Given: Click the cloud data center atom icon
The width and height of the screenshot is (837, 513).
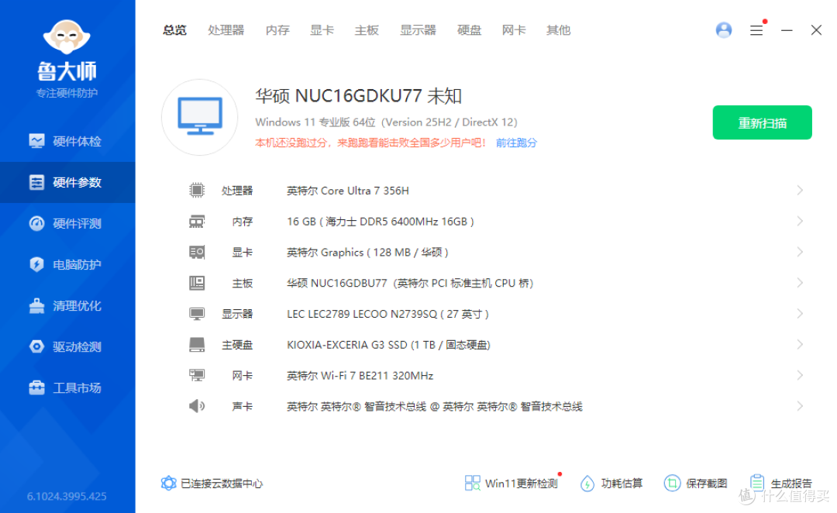Looking at the screenshot, I should 169,483.
